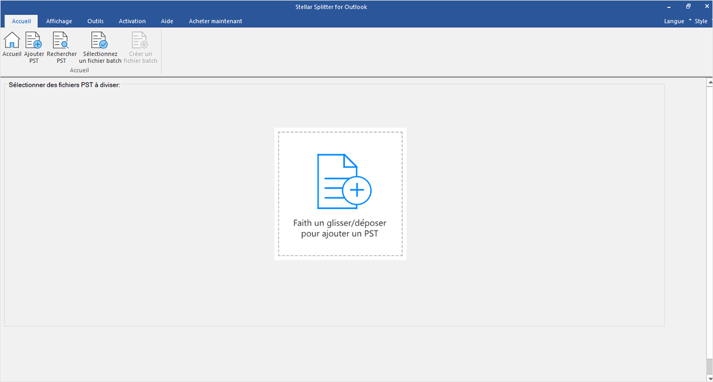Expand the Langue dropdown
This screenshot has width=713, height=382.
pos(677,21)
